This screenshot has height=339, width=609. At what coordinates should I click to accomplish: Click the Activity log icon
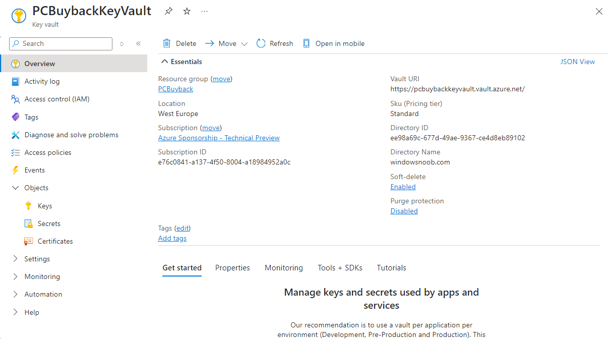click(15, 81)
